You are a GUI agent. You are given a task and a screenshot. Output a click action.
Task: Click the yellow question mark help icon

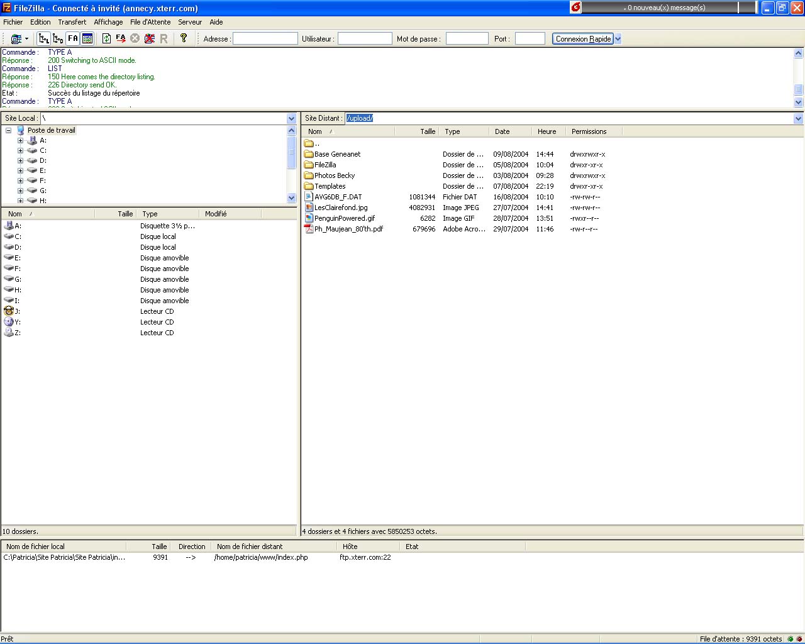[x=184, y=38]
